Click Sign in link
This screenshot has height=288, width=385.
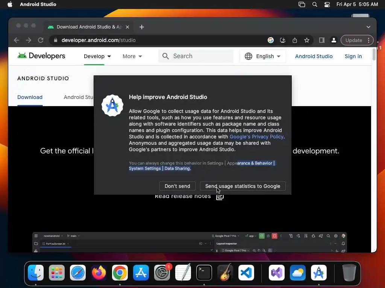click(x=353, y=56)
